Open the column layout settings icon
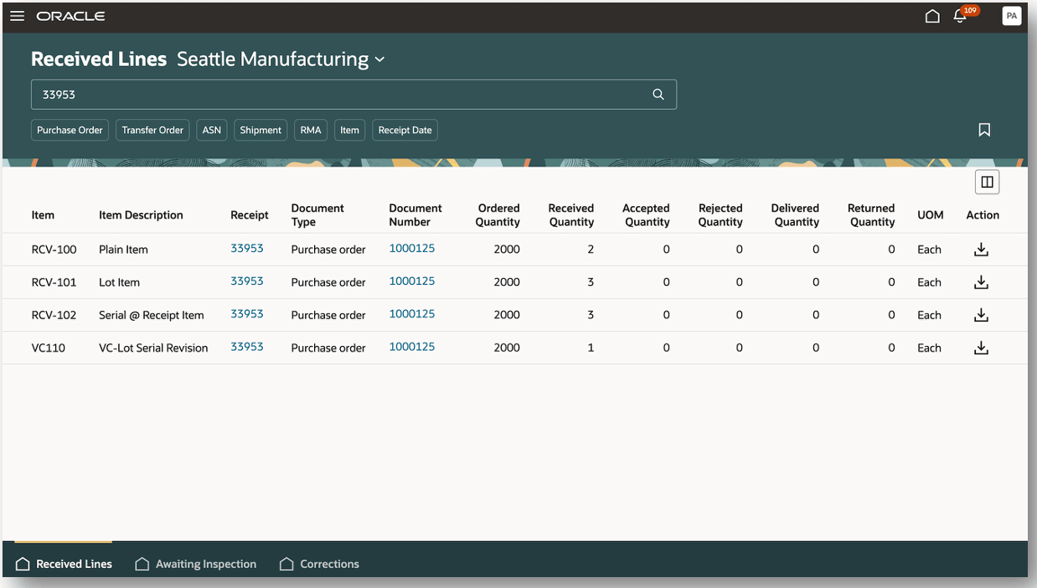 [987, 182]
